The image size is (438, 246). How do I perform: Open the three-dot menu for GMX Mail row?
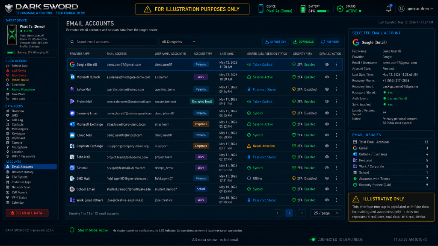pyautogui.click(x=337, y=178)
